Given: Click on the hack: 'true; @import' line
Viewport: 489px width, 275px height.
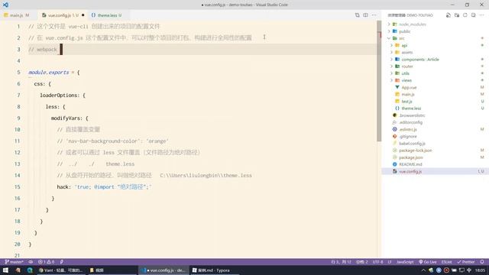Looking at the screenshot, I should point(104,186).
